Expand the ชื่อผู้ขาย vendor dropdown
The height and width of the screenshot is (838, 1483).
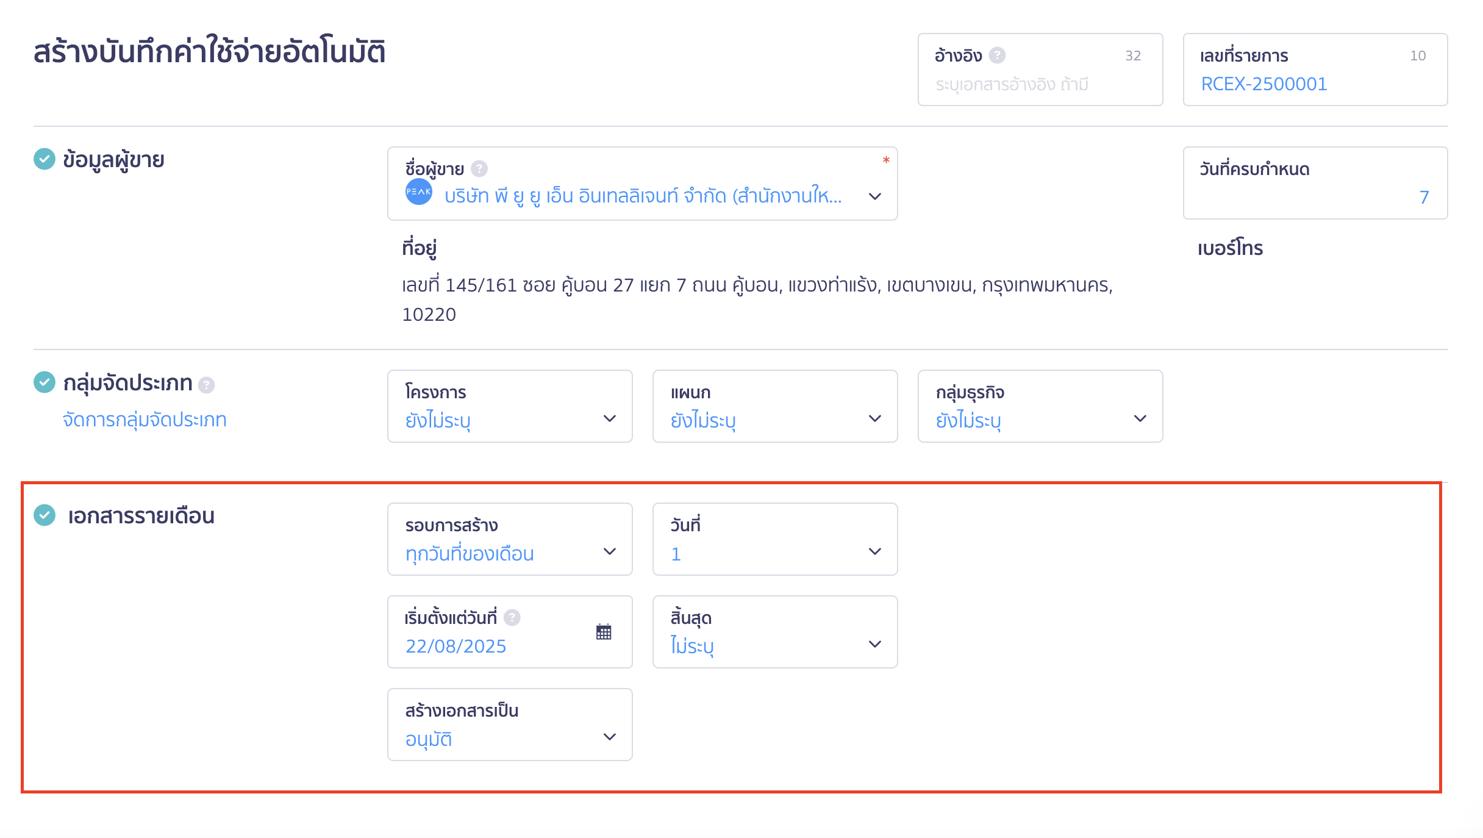click(643, 184)
